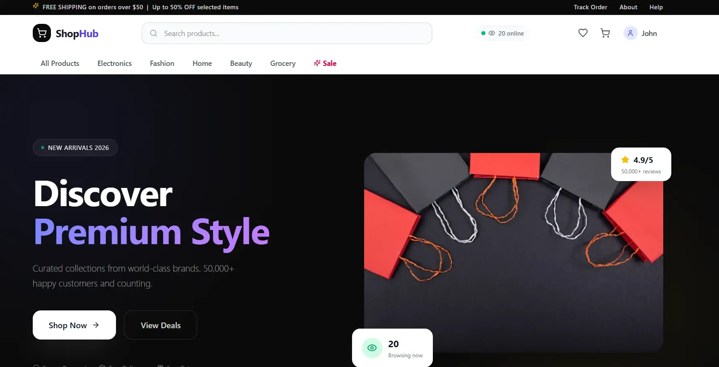This screenshot has height=367, width=719.
Task: Browse the Beauty category
Action: click(x=241, y=63)
